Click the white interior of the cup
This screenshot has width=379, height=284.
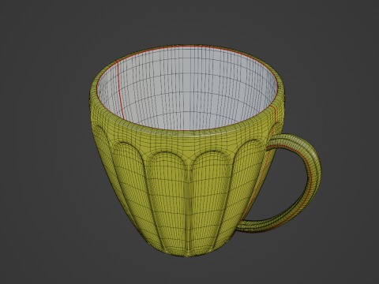pos(187,89)
